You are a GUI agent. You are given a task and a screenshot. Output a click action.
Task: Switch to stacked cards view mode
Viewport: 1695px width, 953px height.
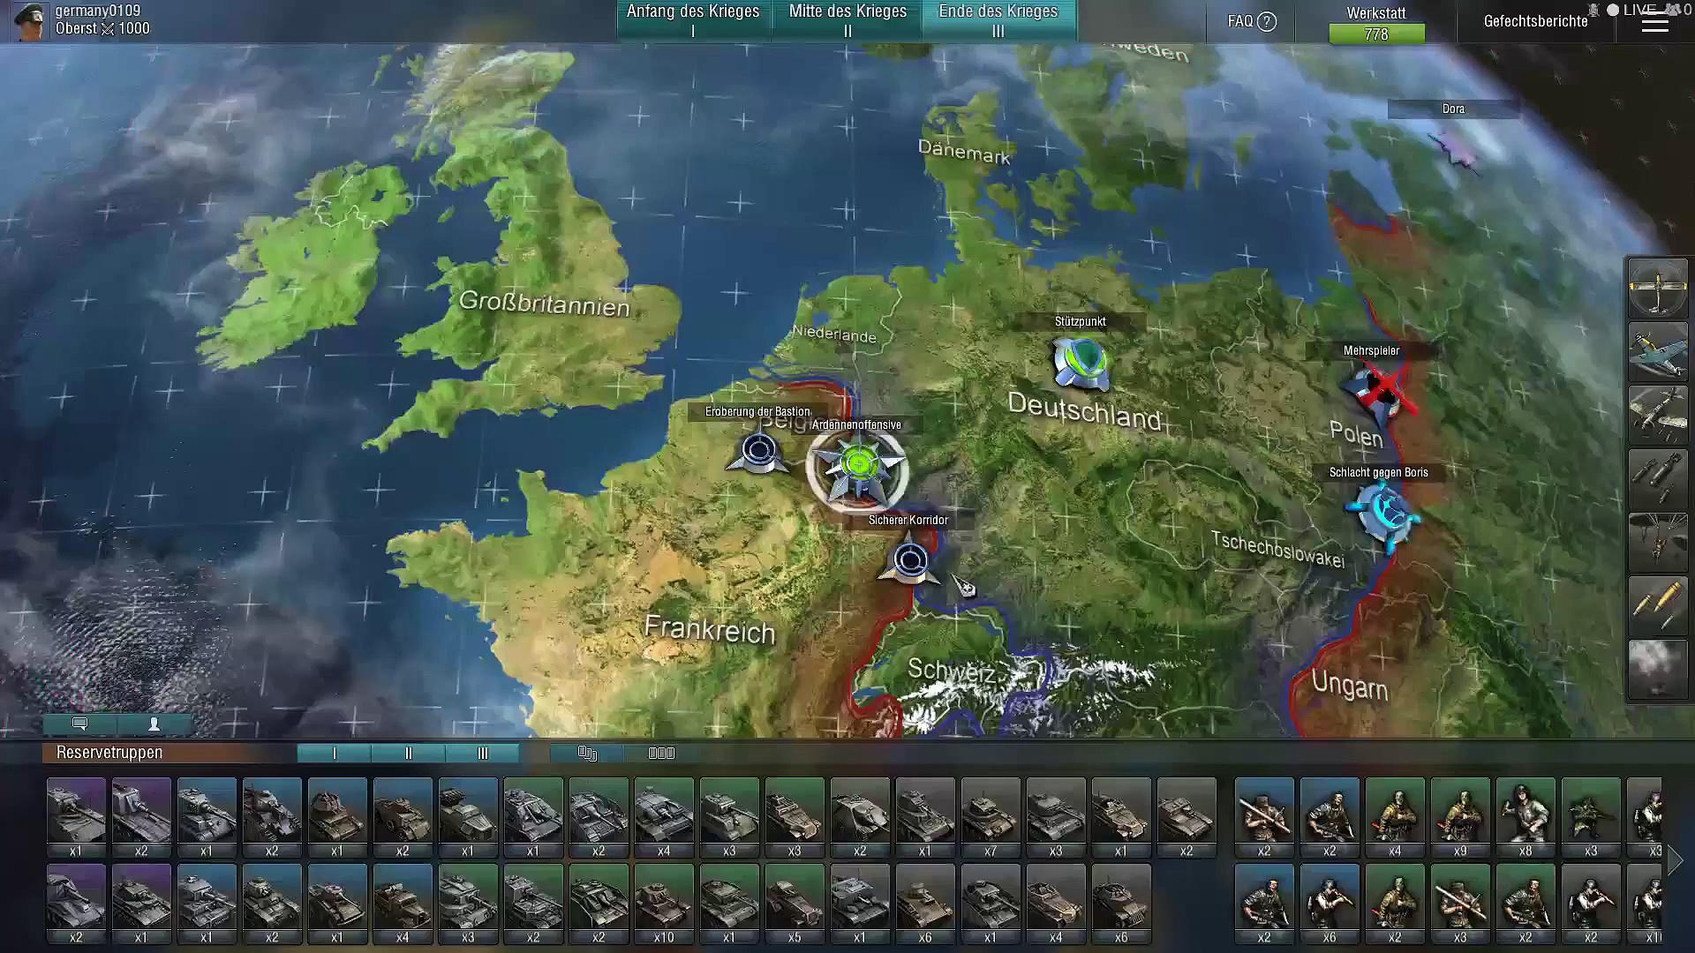tap(587, 754)
